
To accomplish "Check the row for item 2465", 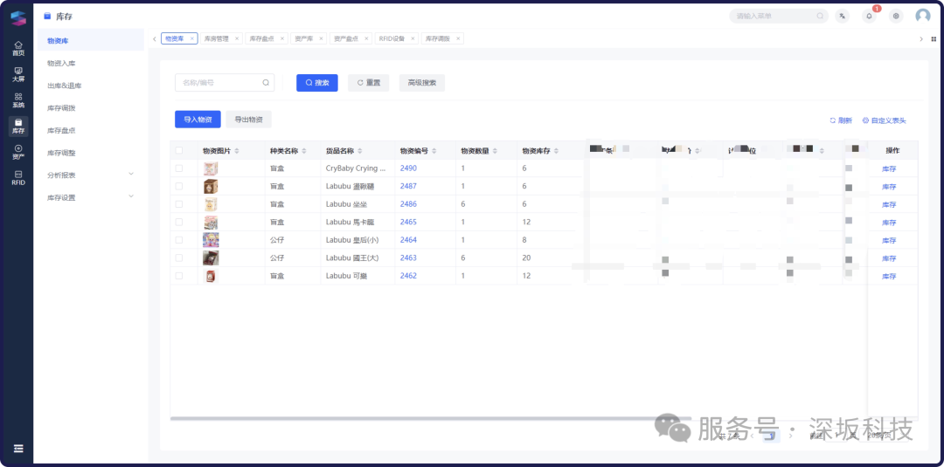I will pyautogui.click(x=179, y=222).
